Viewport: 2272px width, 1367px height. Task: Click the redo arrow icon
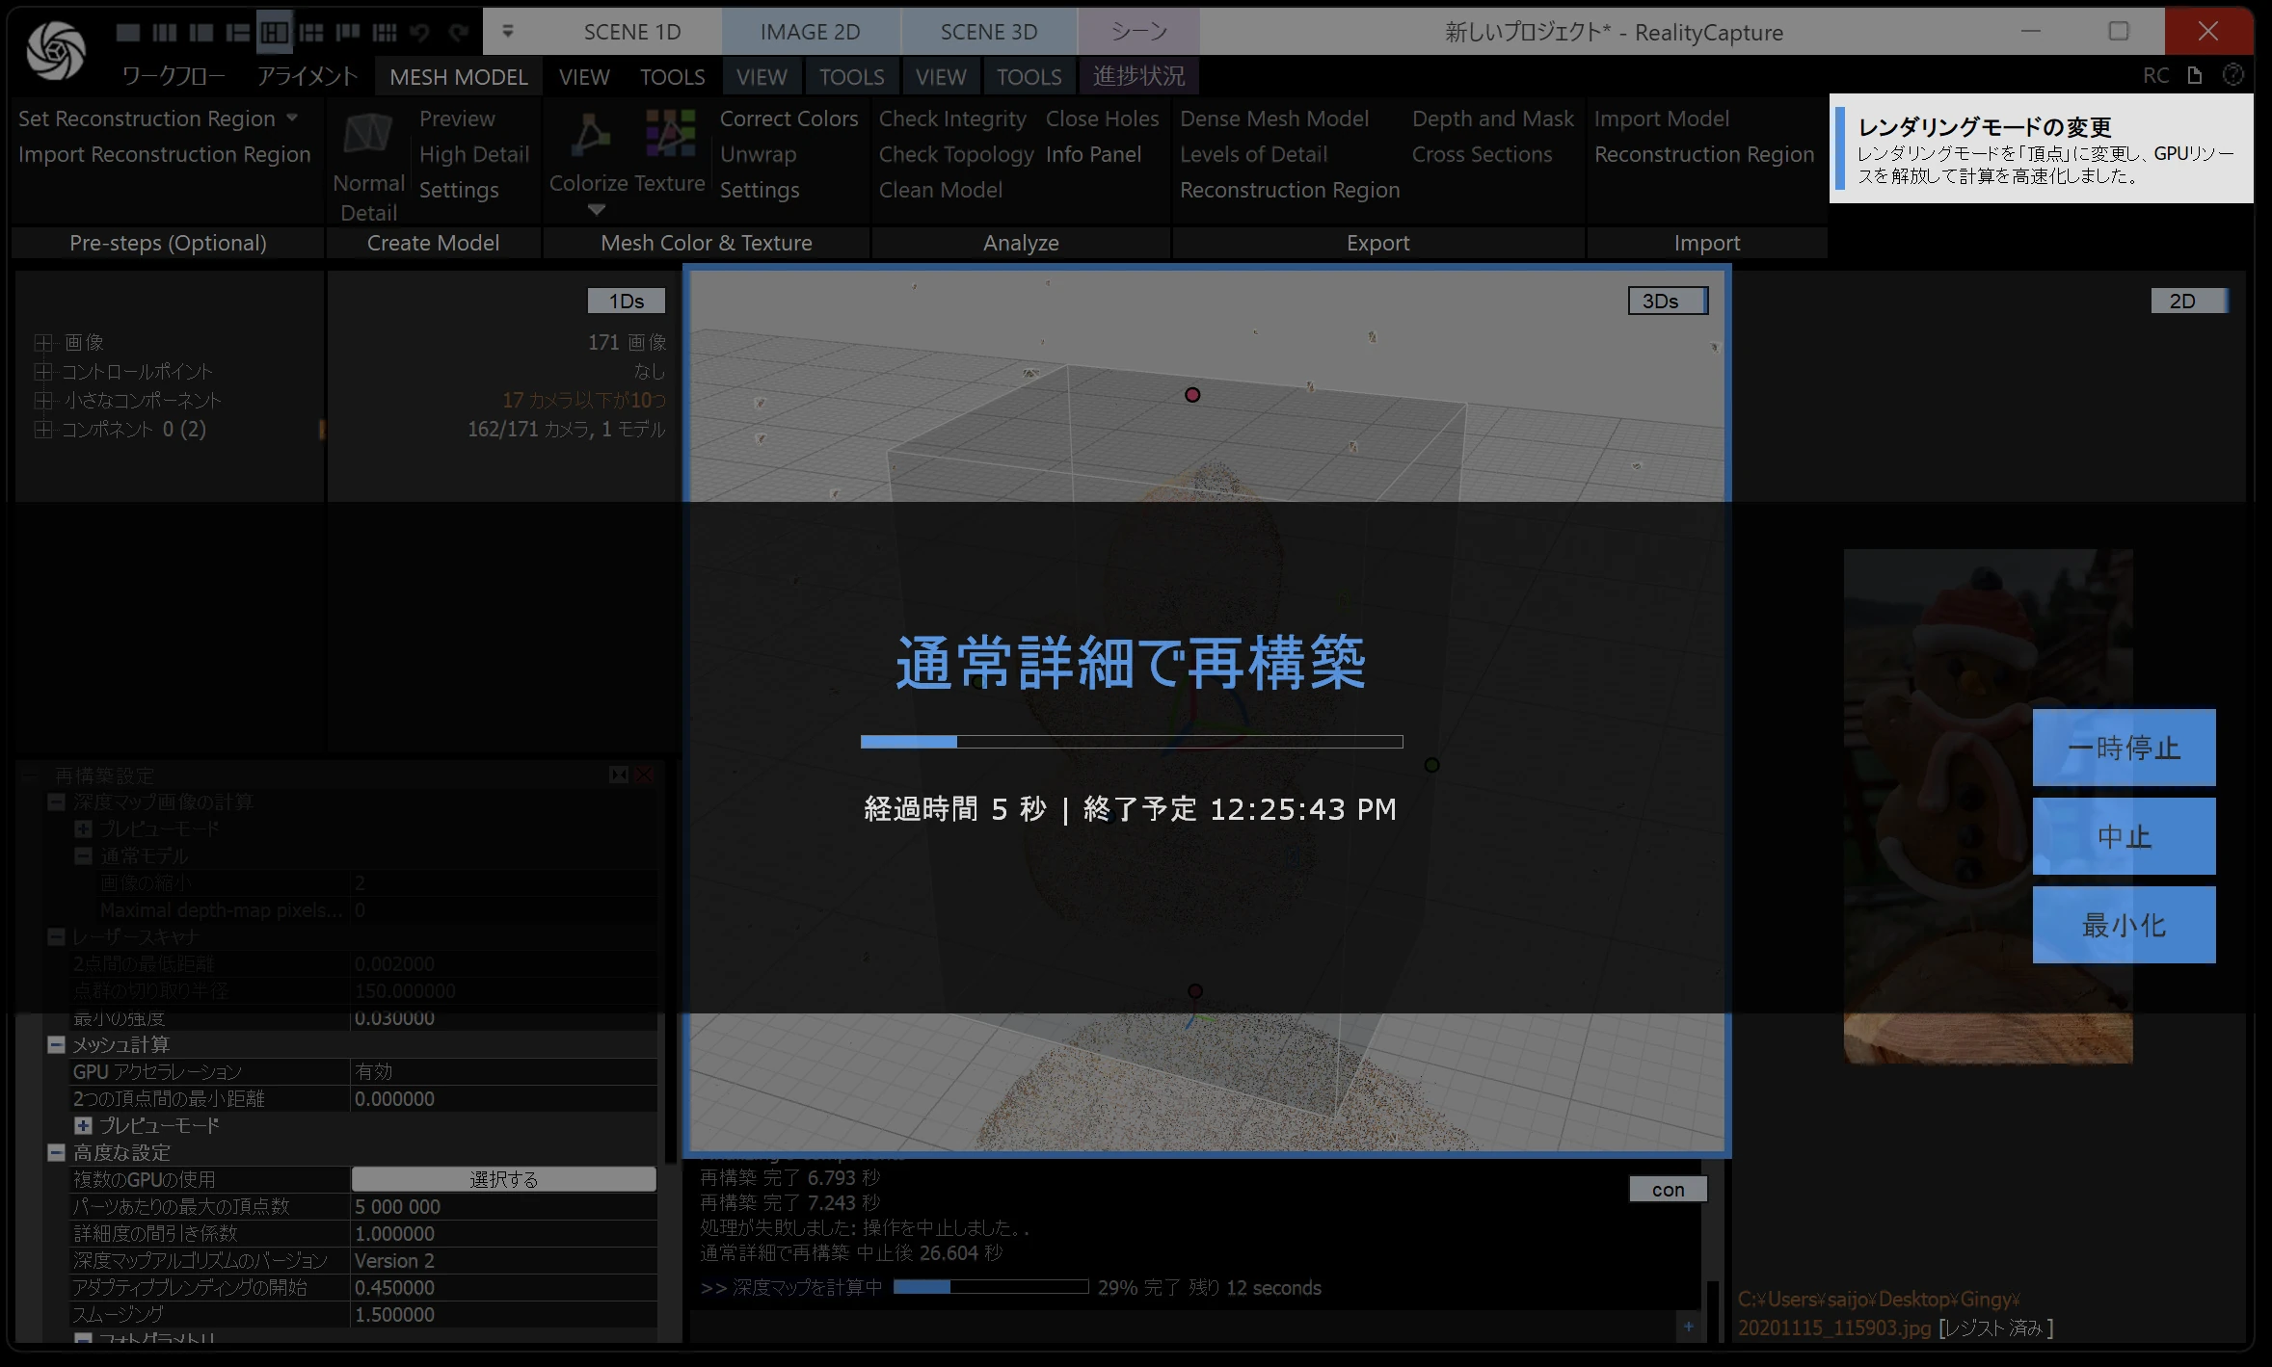[459, 33]
